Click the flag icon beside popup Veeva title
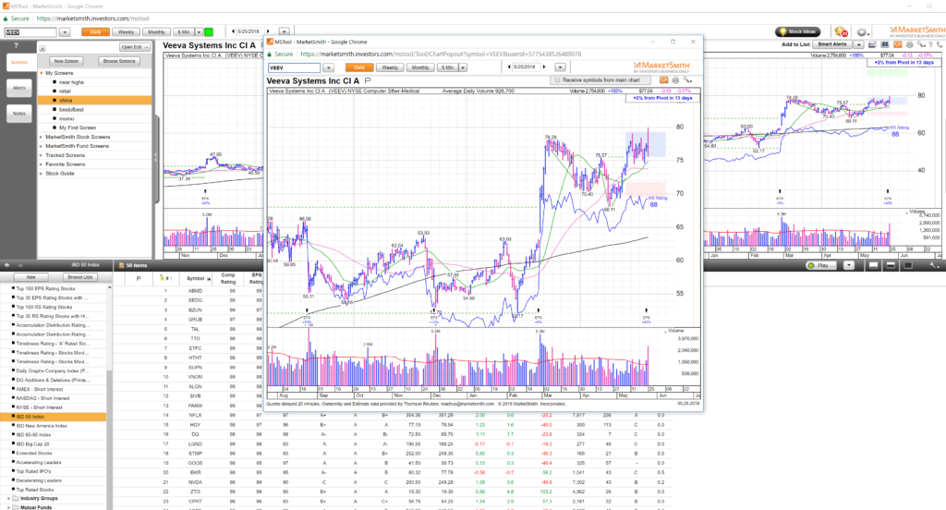 pyautogui.click(x=368, y=80)
